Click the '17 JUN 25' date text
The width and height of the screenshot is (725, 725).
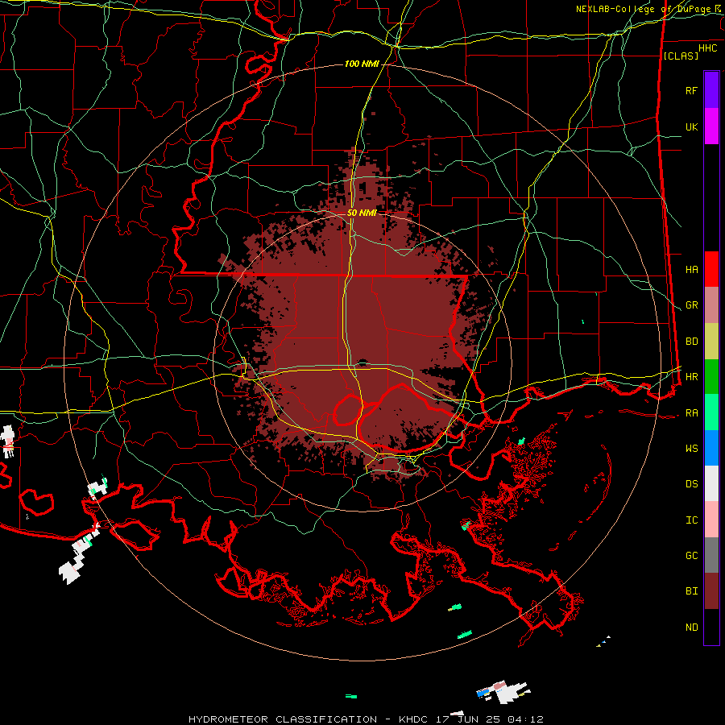[468, 719]
